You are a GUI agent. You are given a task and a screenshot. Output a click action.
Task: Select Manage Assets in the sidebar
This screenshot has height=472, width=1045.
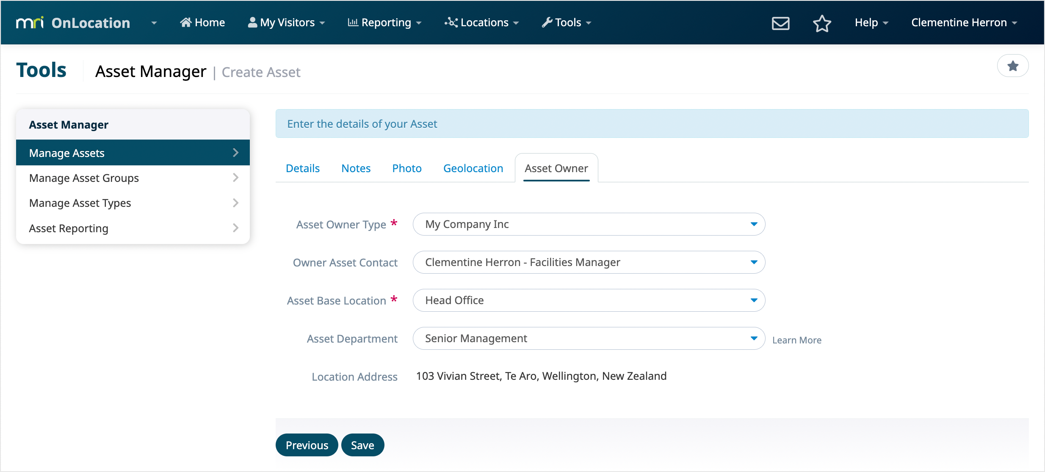[x=133, y=153]
